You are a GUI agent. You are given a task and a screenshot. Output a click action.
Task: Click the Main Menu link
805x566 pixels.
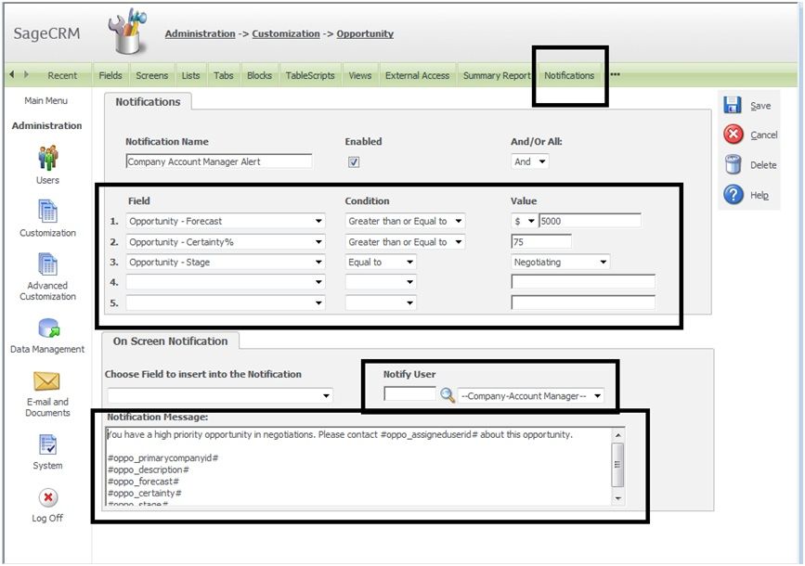[45, 100]
